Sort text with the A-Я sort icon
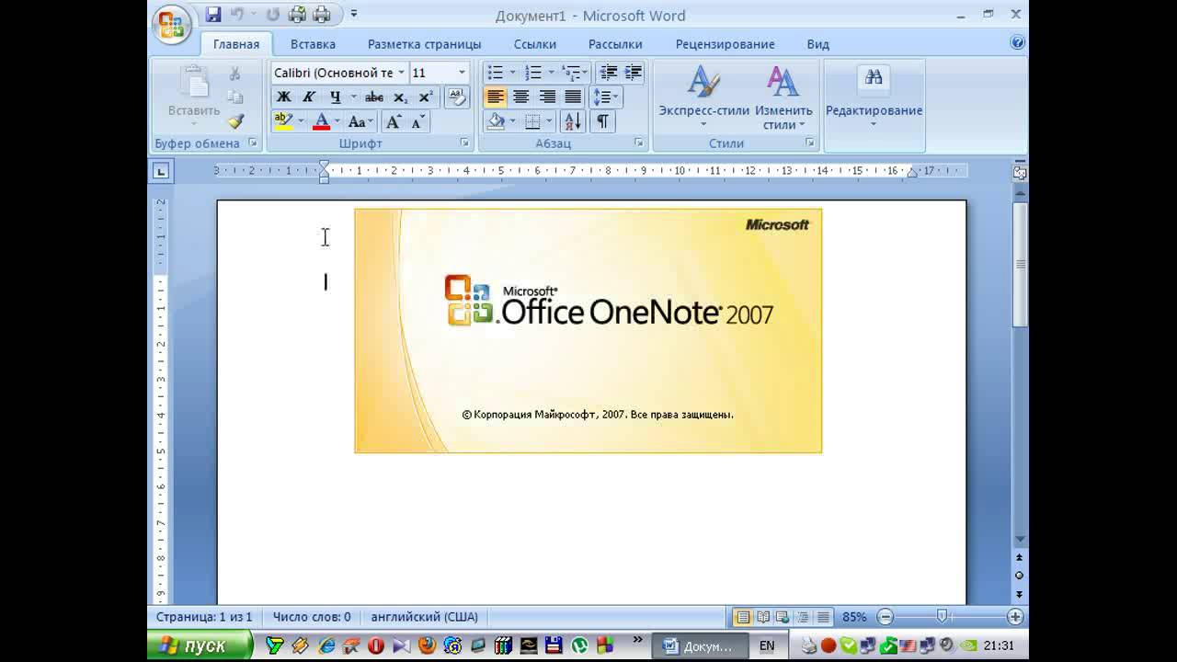The image size is (1177, 662). pos(572,121)
